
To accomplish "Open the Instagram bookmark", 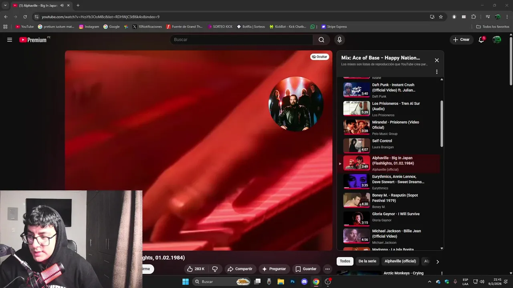I will tap(89, 27).
